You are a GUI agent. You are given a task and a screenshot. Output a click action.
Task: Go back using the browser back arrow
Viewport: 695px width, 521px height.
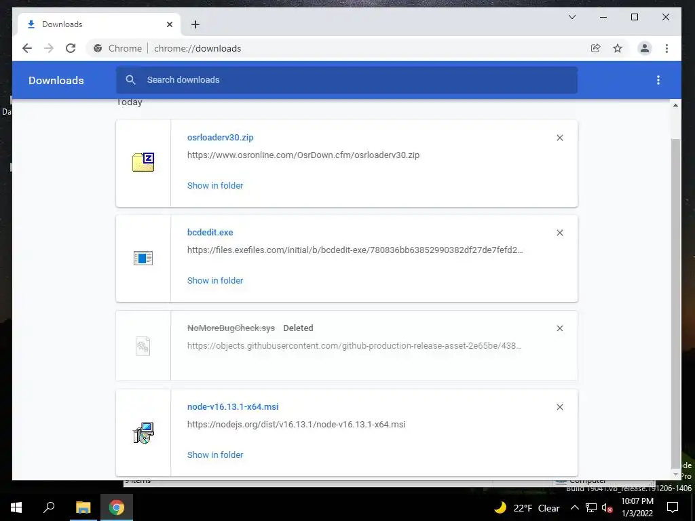[27, 48]
